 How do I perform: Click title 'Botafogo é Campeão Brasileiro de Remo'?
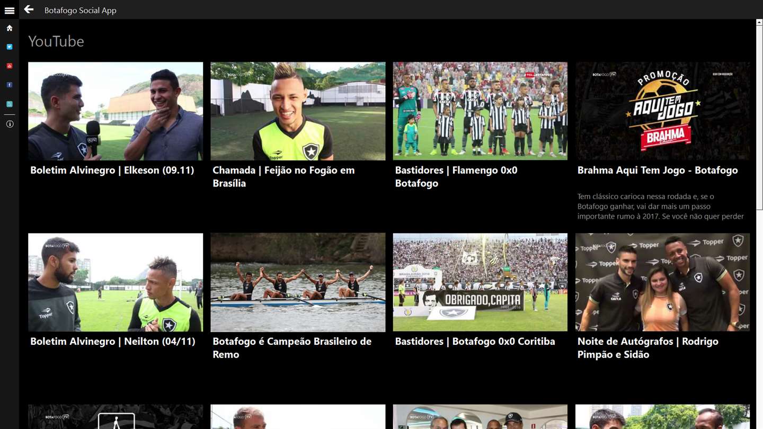(x=292, y=348)
